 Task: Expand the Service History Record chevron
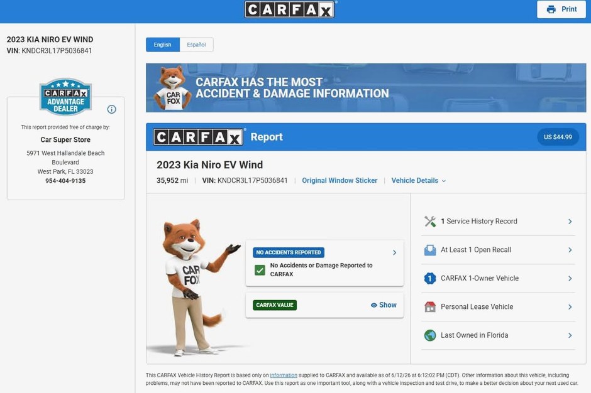(570, 222)
